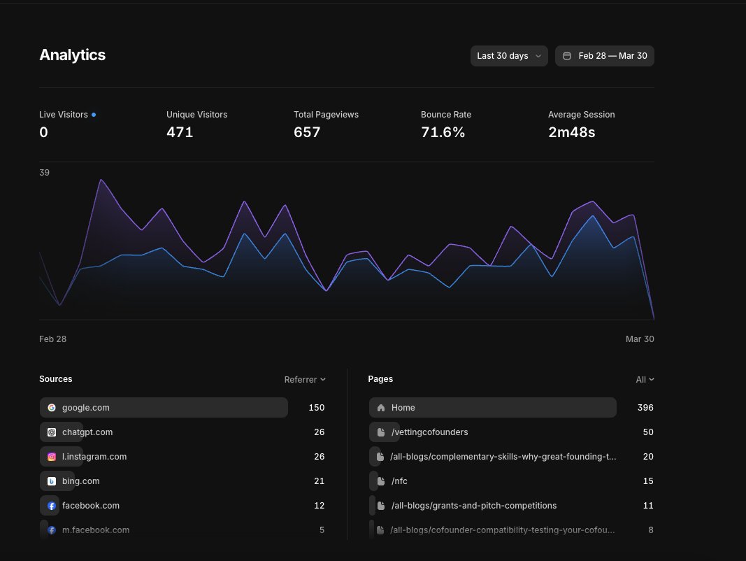Open the Last 30 days dropdown
Screen dimensions: 746x561
coord(509,56)
